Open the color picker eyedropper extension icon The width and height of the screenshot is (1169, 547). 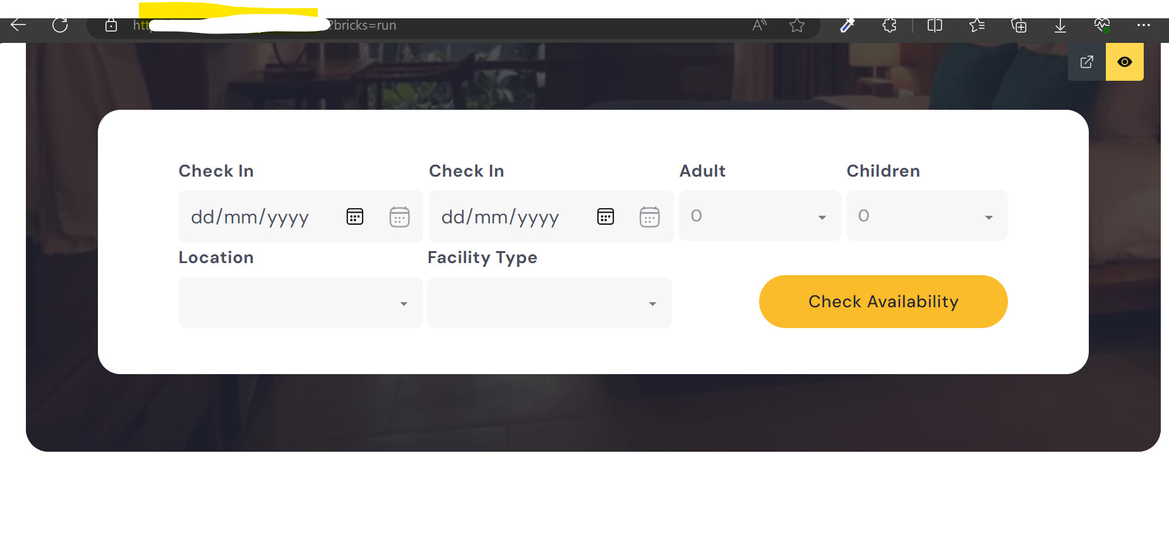click(848, 25)
